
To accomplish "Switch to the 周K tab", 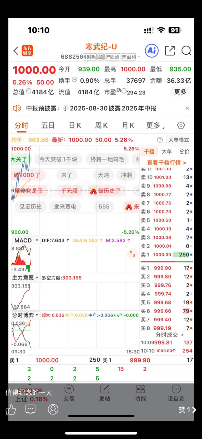I will tap(101, 125).
